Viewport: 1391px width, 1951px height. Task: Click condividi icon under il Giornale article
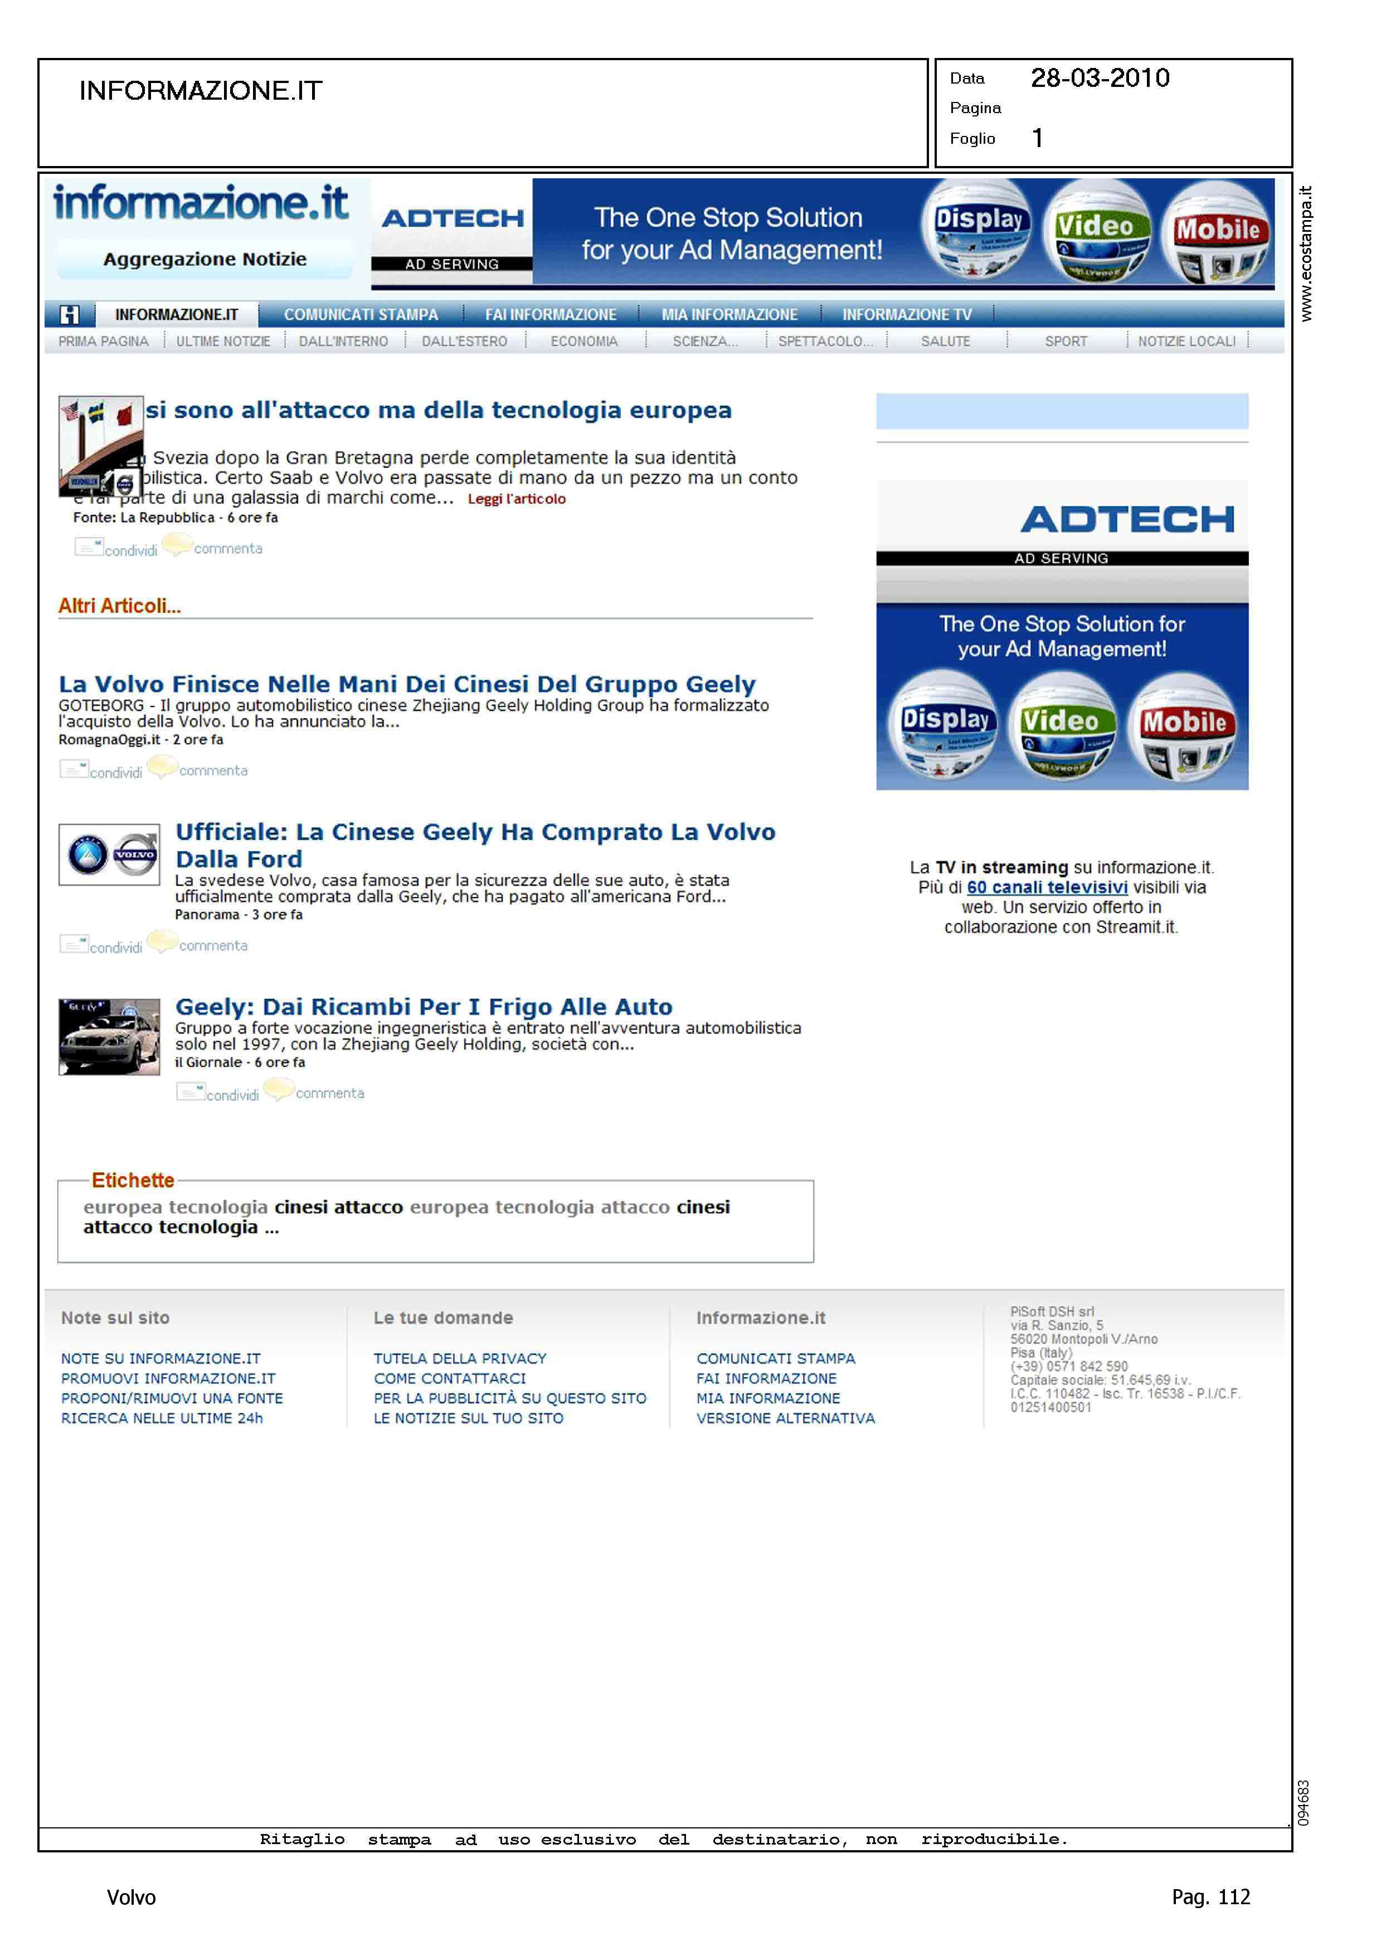[190, 1091]
